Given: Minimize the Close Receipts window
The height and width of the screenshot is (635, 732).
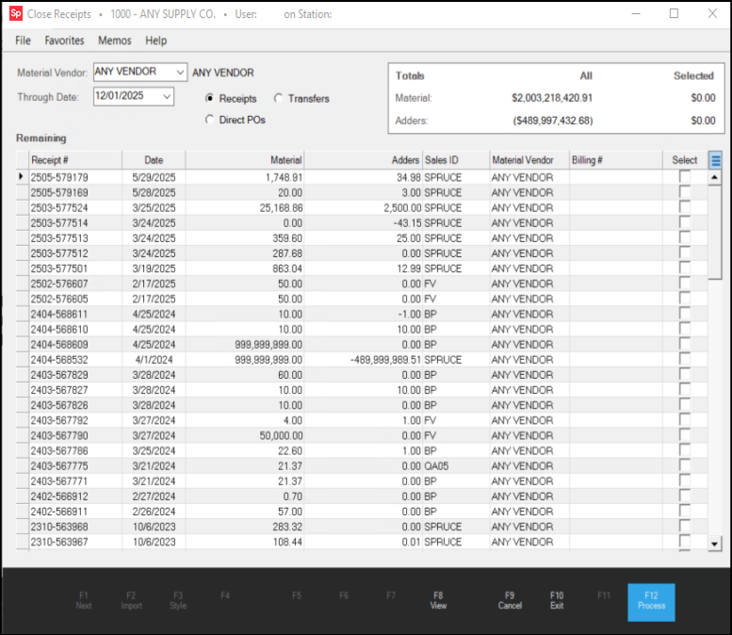Looking at the screenshot, I should 636,13.
